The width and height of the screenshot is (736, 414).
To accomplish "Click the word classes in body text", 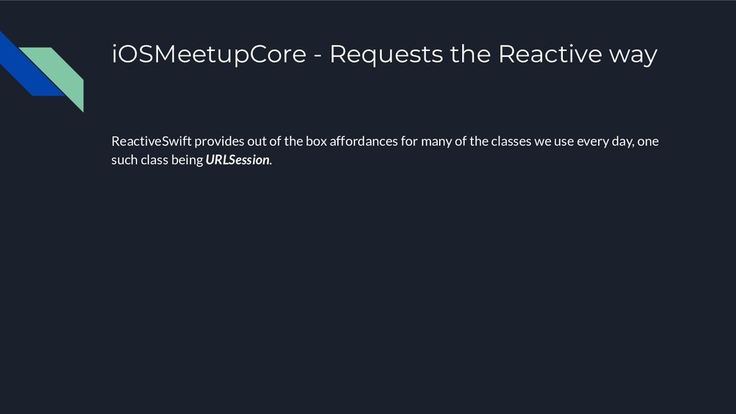I will (x=511, y=141).
